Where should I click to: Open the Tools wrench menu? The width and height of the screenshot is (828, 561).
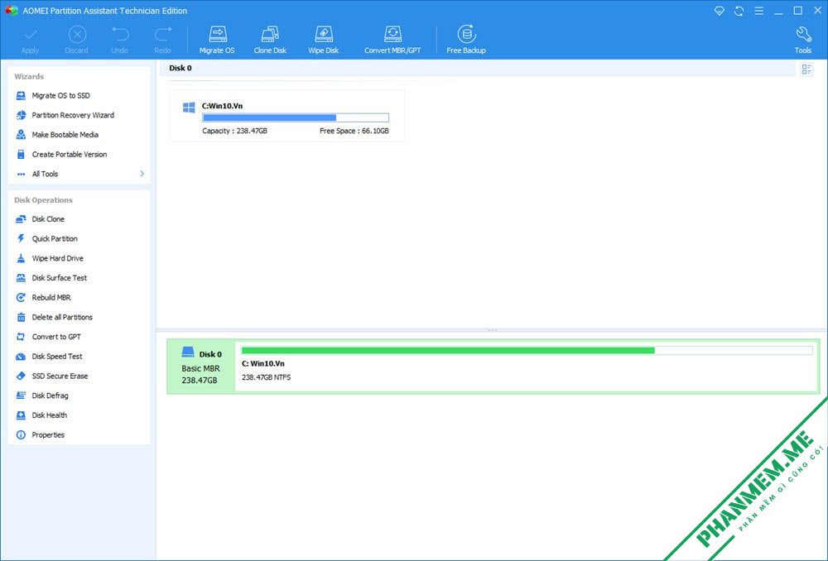pos(803,40)
